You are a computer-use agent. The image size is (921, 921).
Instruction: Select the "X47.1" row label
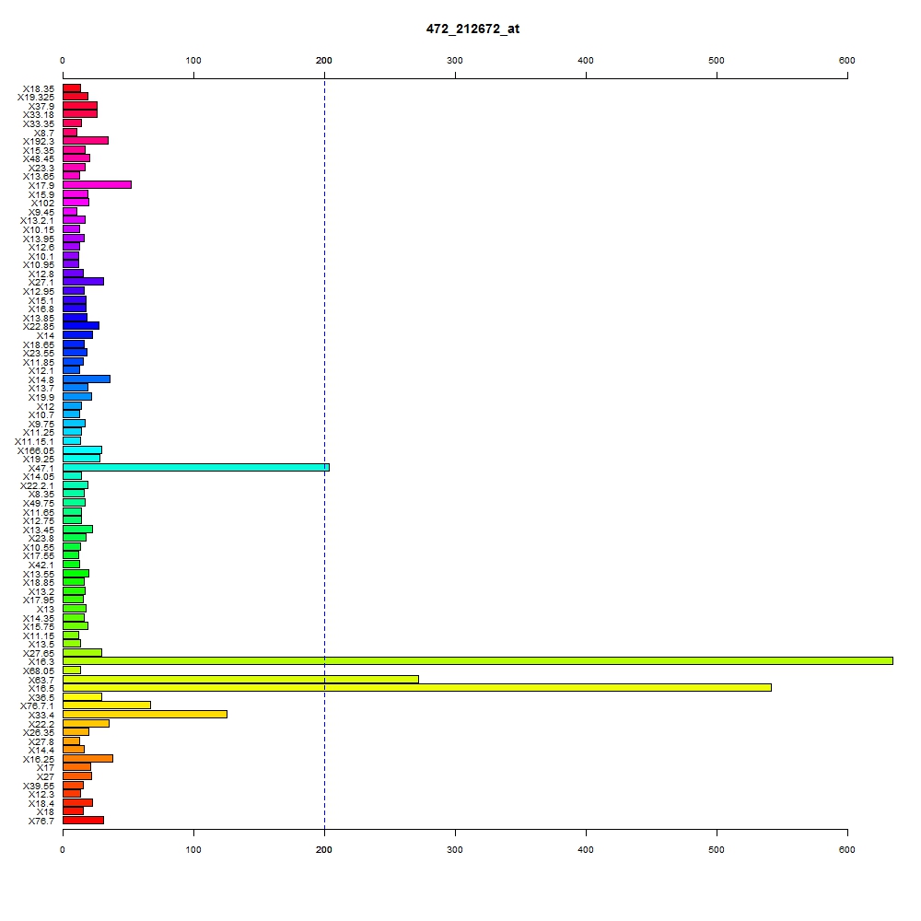click(x=41, y=468)
